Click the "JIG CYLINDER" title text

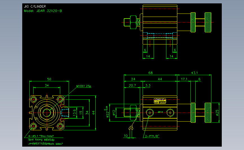pos(35,6)
